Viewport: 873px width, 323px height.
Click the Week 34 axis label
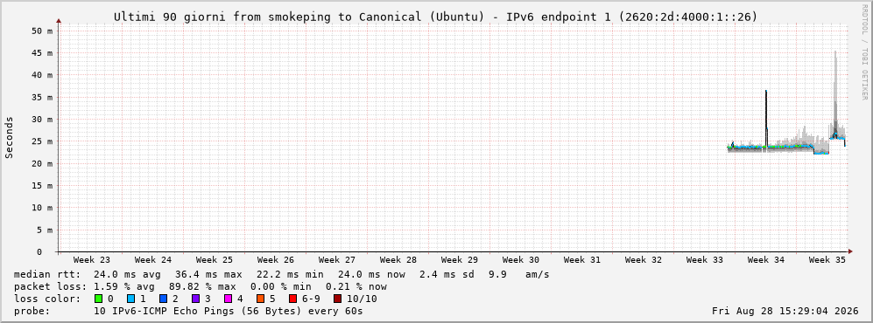click(765, 260)
